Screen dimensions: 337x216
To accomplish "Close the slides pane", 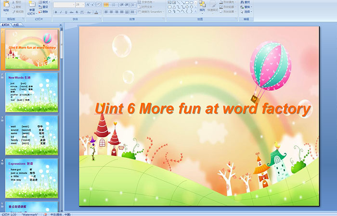I will [61, 25].
